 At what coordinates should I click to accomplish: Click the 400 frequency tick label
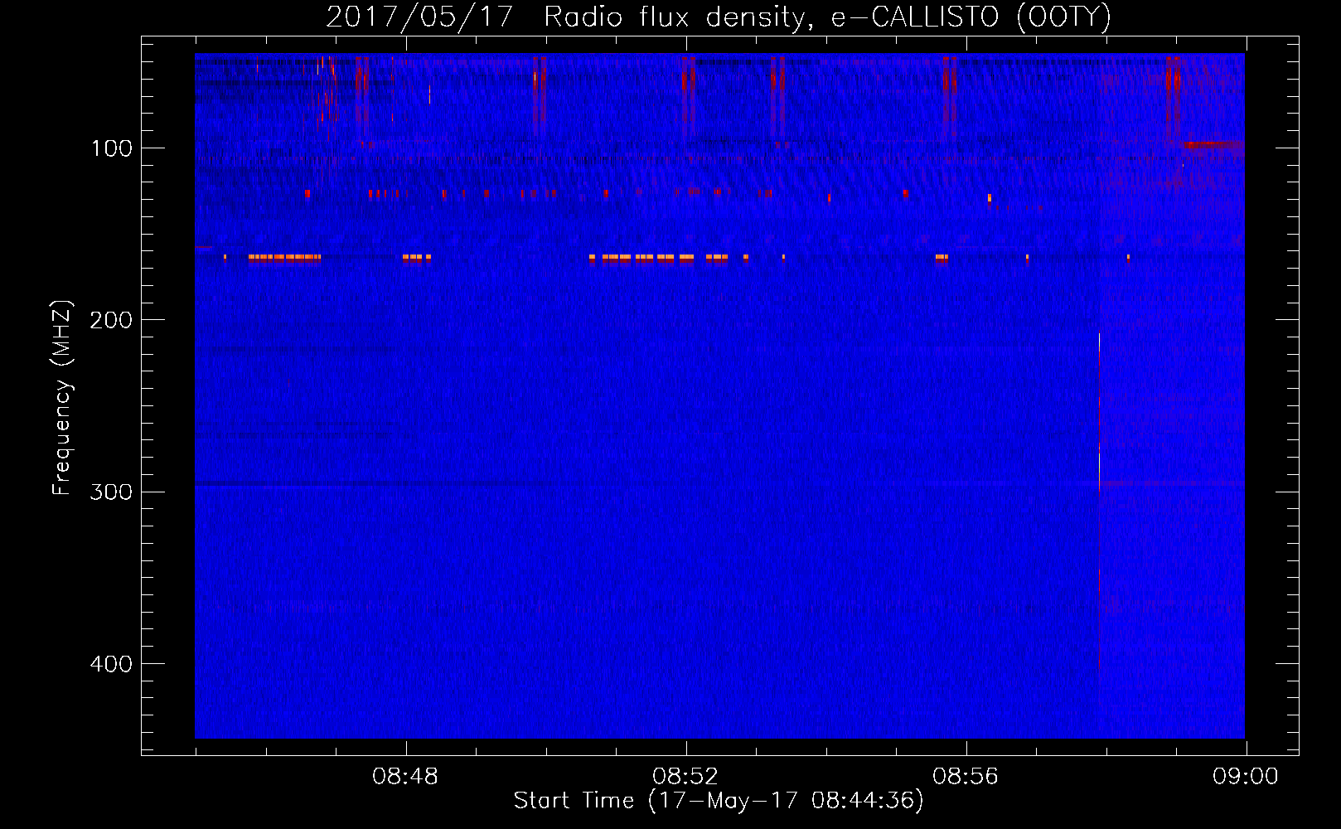pyautogui.click(x=111, y=663)
